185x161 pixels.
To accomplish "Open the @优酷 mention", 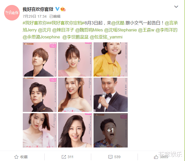I will tap(118, 23).
